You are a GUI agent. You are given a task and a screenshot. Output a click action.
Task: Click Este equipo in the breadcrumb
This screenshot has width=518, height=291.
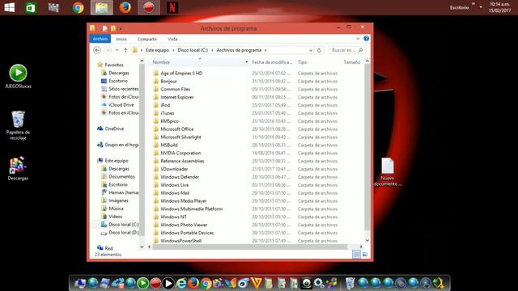click(157, 50)
